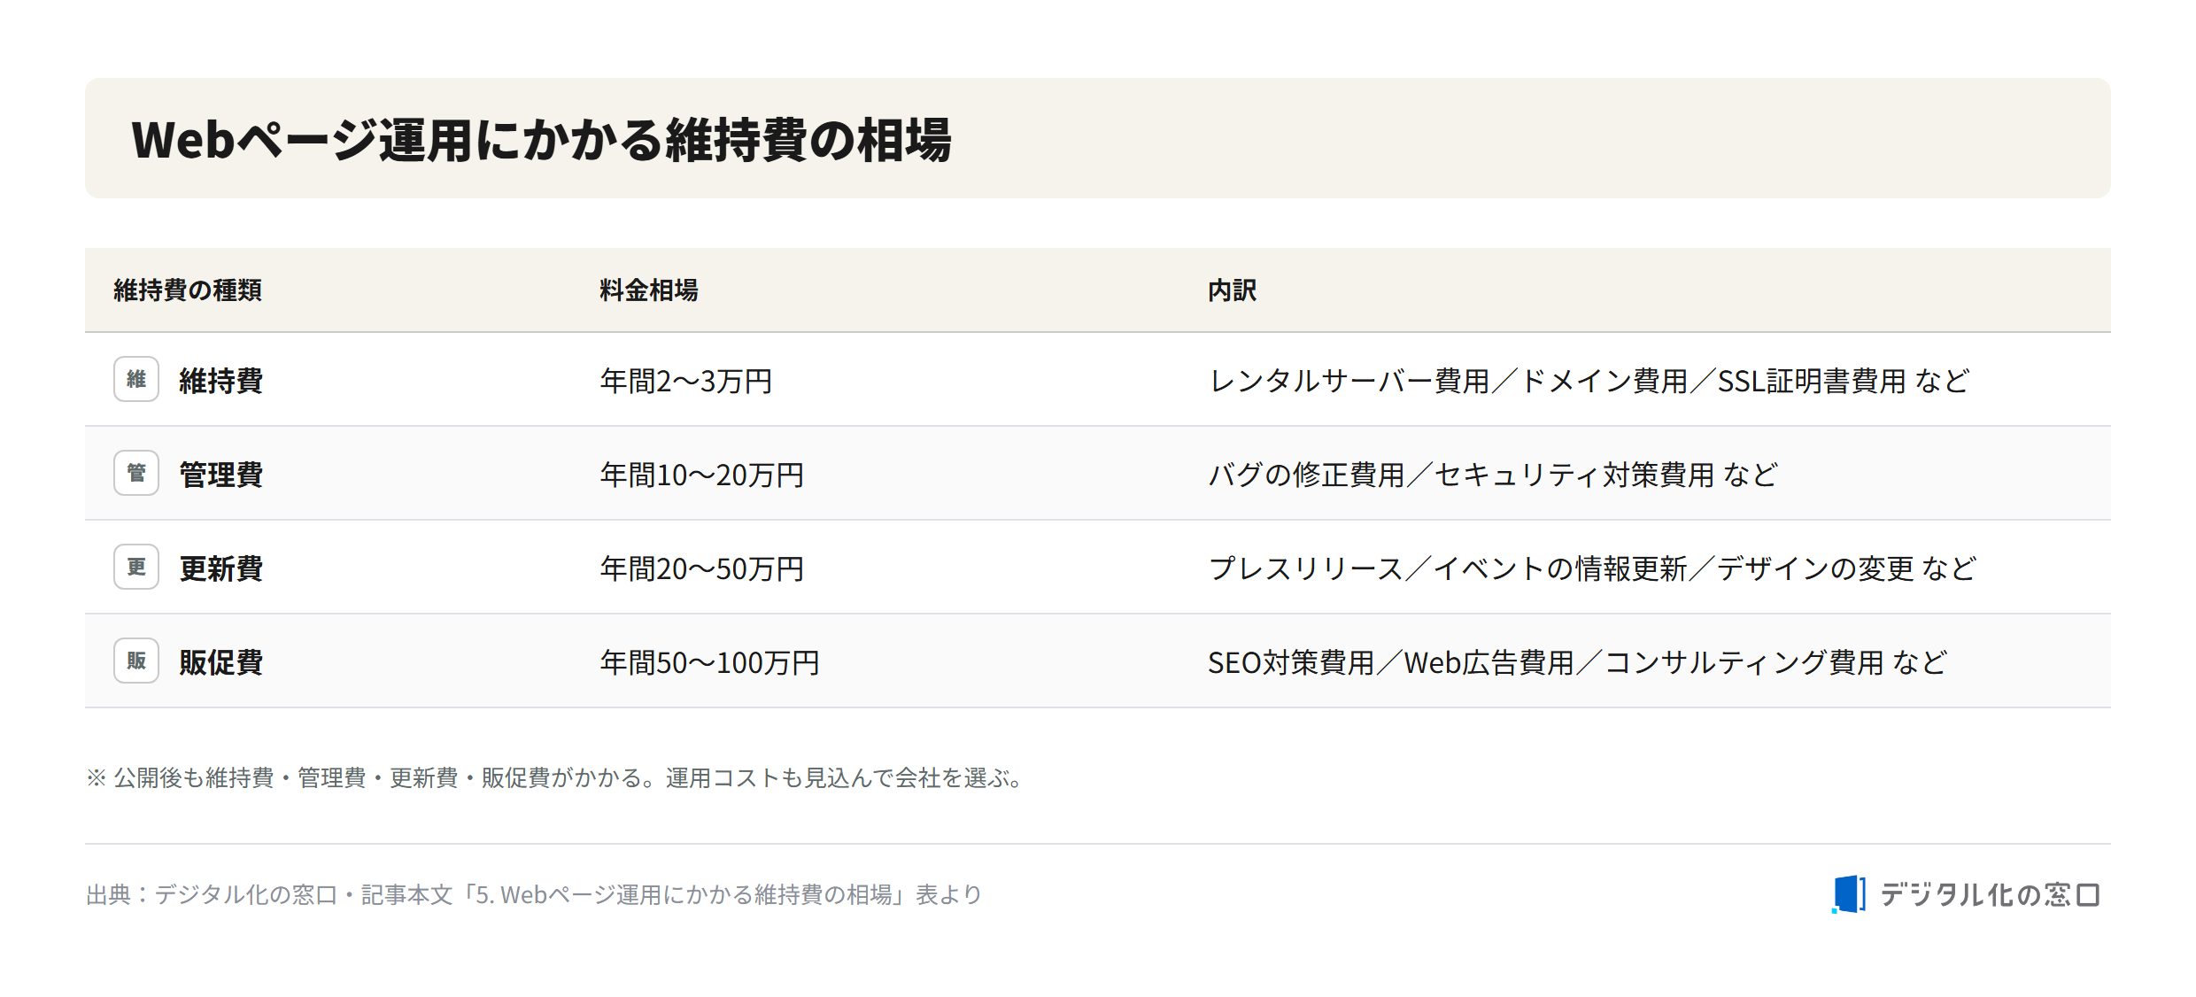Click the 年間2〜3万円 price cell
Image resolution: width=2196 pixels, height=997 pixels.
(x=686, y=381)
